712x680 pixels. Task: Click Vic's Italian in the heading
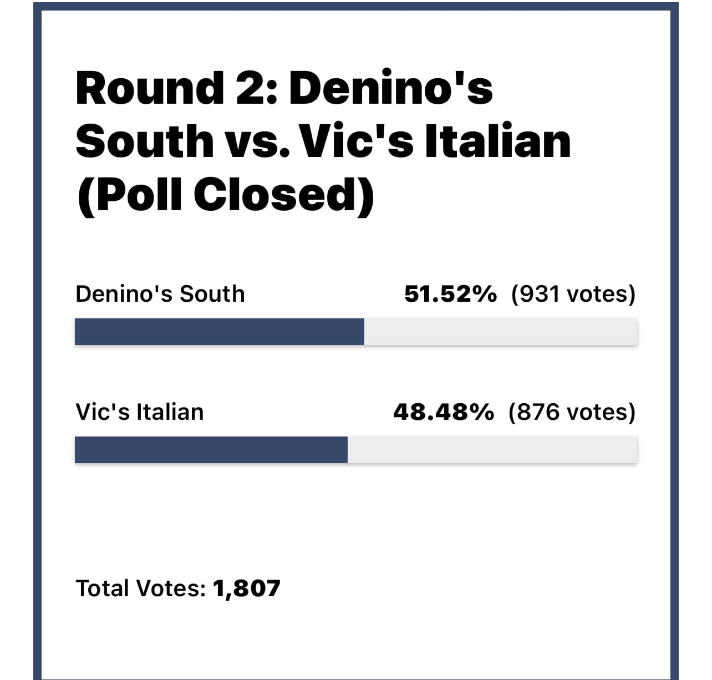click(435, 141)
